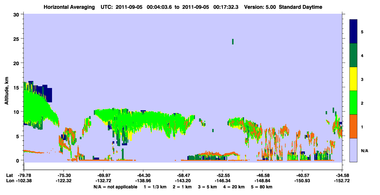Click the N/A = not applicable legend text

tap(115, 187)
